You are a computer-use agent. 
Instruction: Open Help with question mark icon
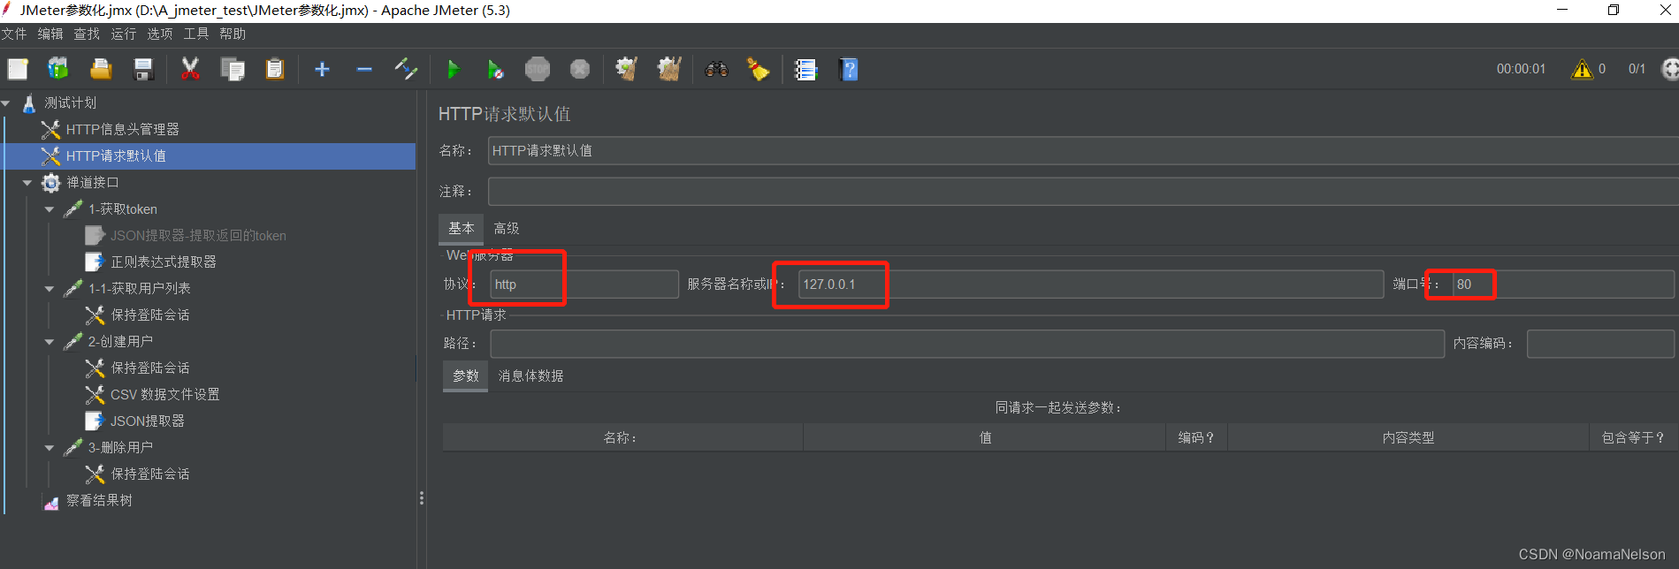point(849,69)
